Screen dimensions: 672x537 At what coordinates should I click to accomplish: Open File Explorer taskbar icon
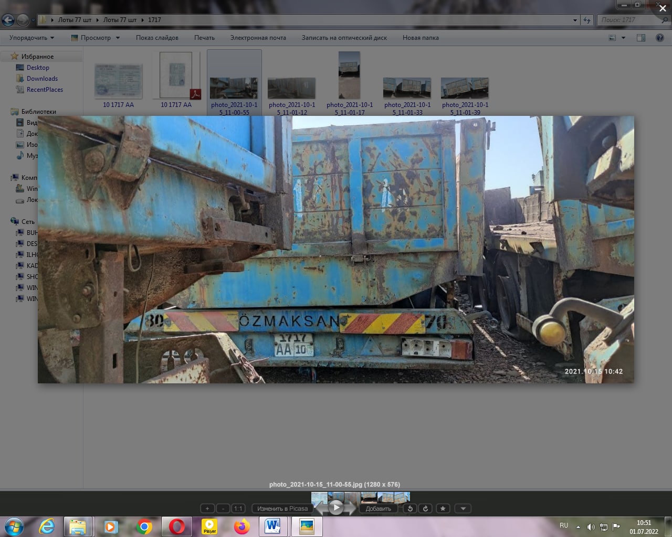click(x=78, y=527)
